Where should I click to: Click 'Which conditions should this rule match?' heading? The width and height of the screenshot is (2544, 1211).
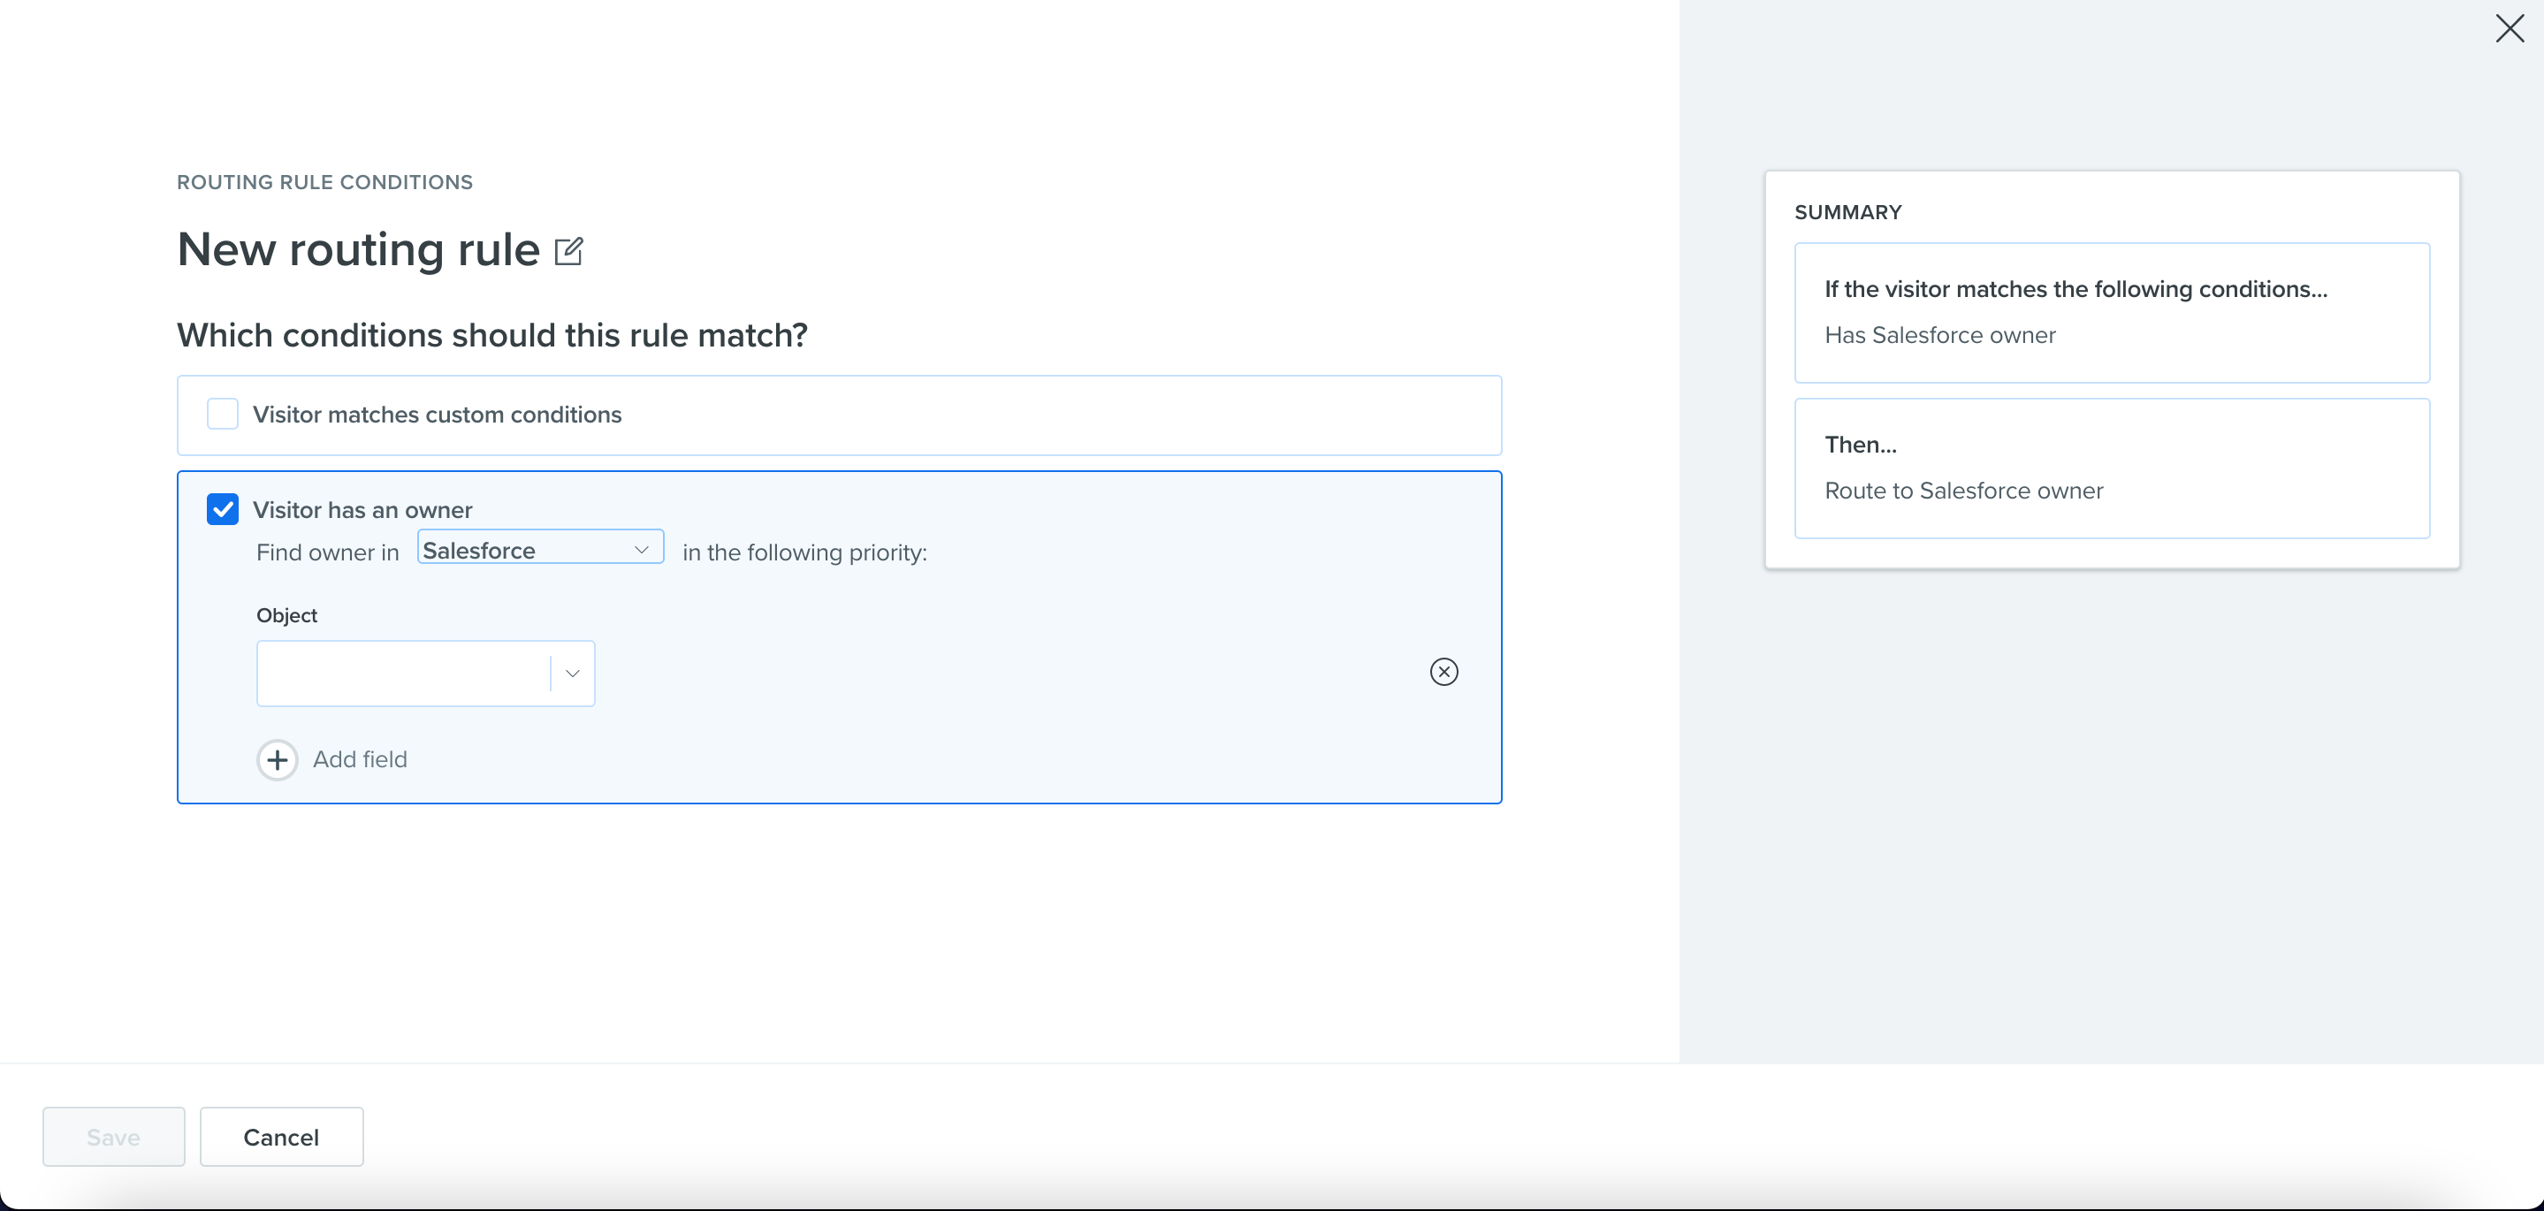point(491,336)
